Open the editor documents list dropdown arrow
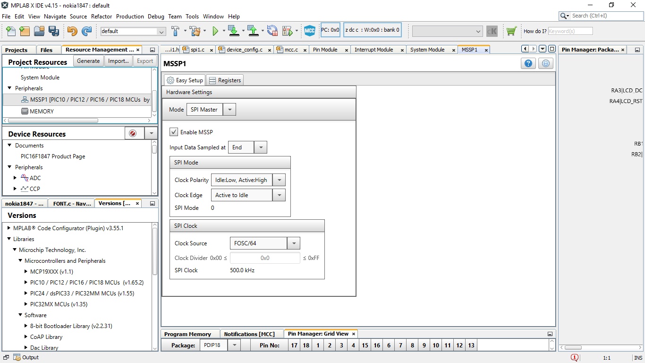Screen dimensions: 645x363 (x=543, y=49)
